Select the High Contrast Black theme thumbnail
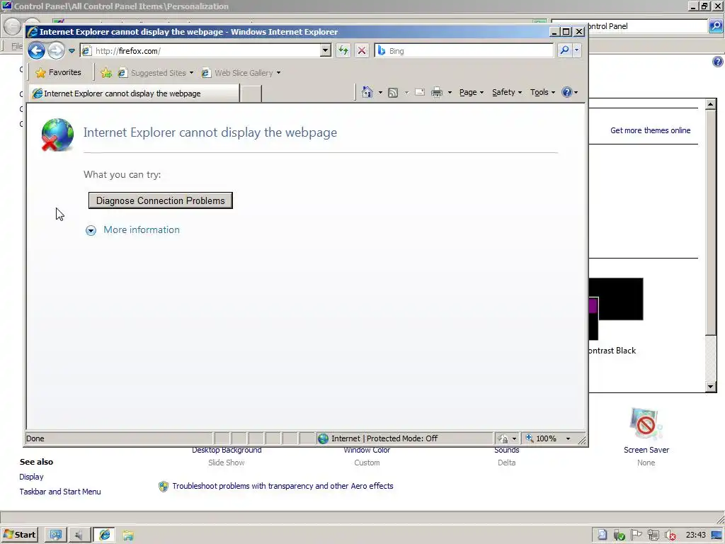Image resolution: width=725 pixels, height=544 pixels. tap(616, 309)
